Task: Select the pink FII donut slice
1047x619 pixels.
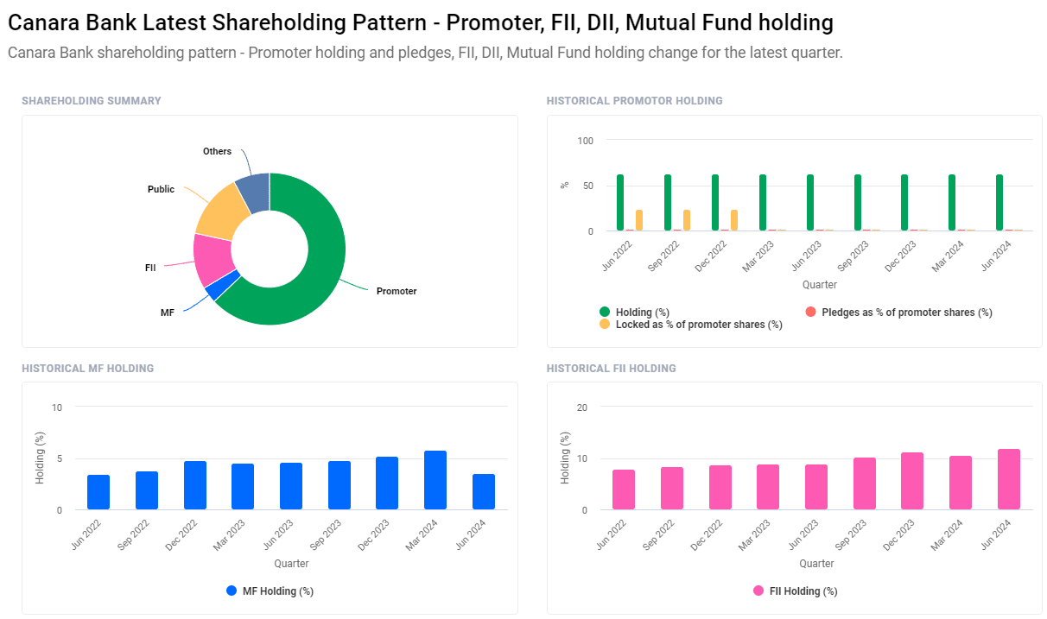Action: pos(212,257)
